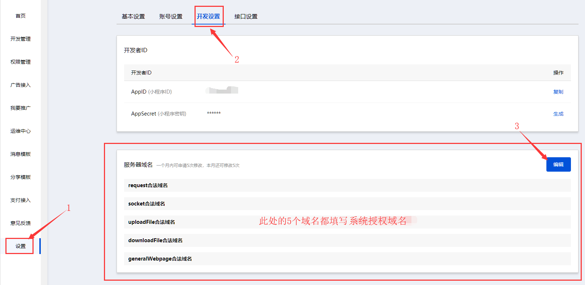Screen dimensions: 585x285
Task: Click the AppSecret (小程序密钥) label
Action: click(x=158, y=114)
